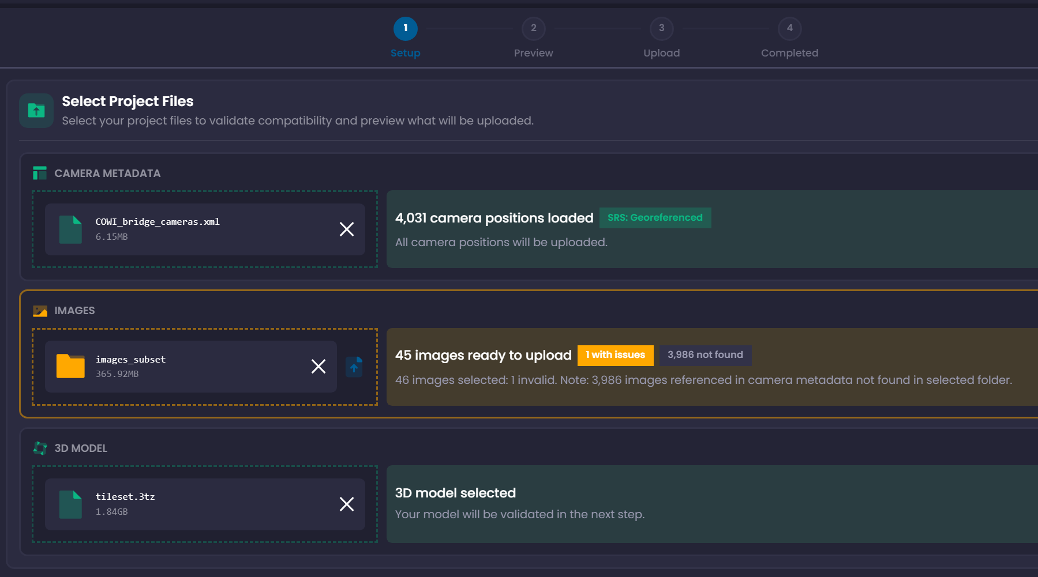1038x577 pixels.
Task: Click the green Select Project Files folder icon
Action: [36, 111]
